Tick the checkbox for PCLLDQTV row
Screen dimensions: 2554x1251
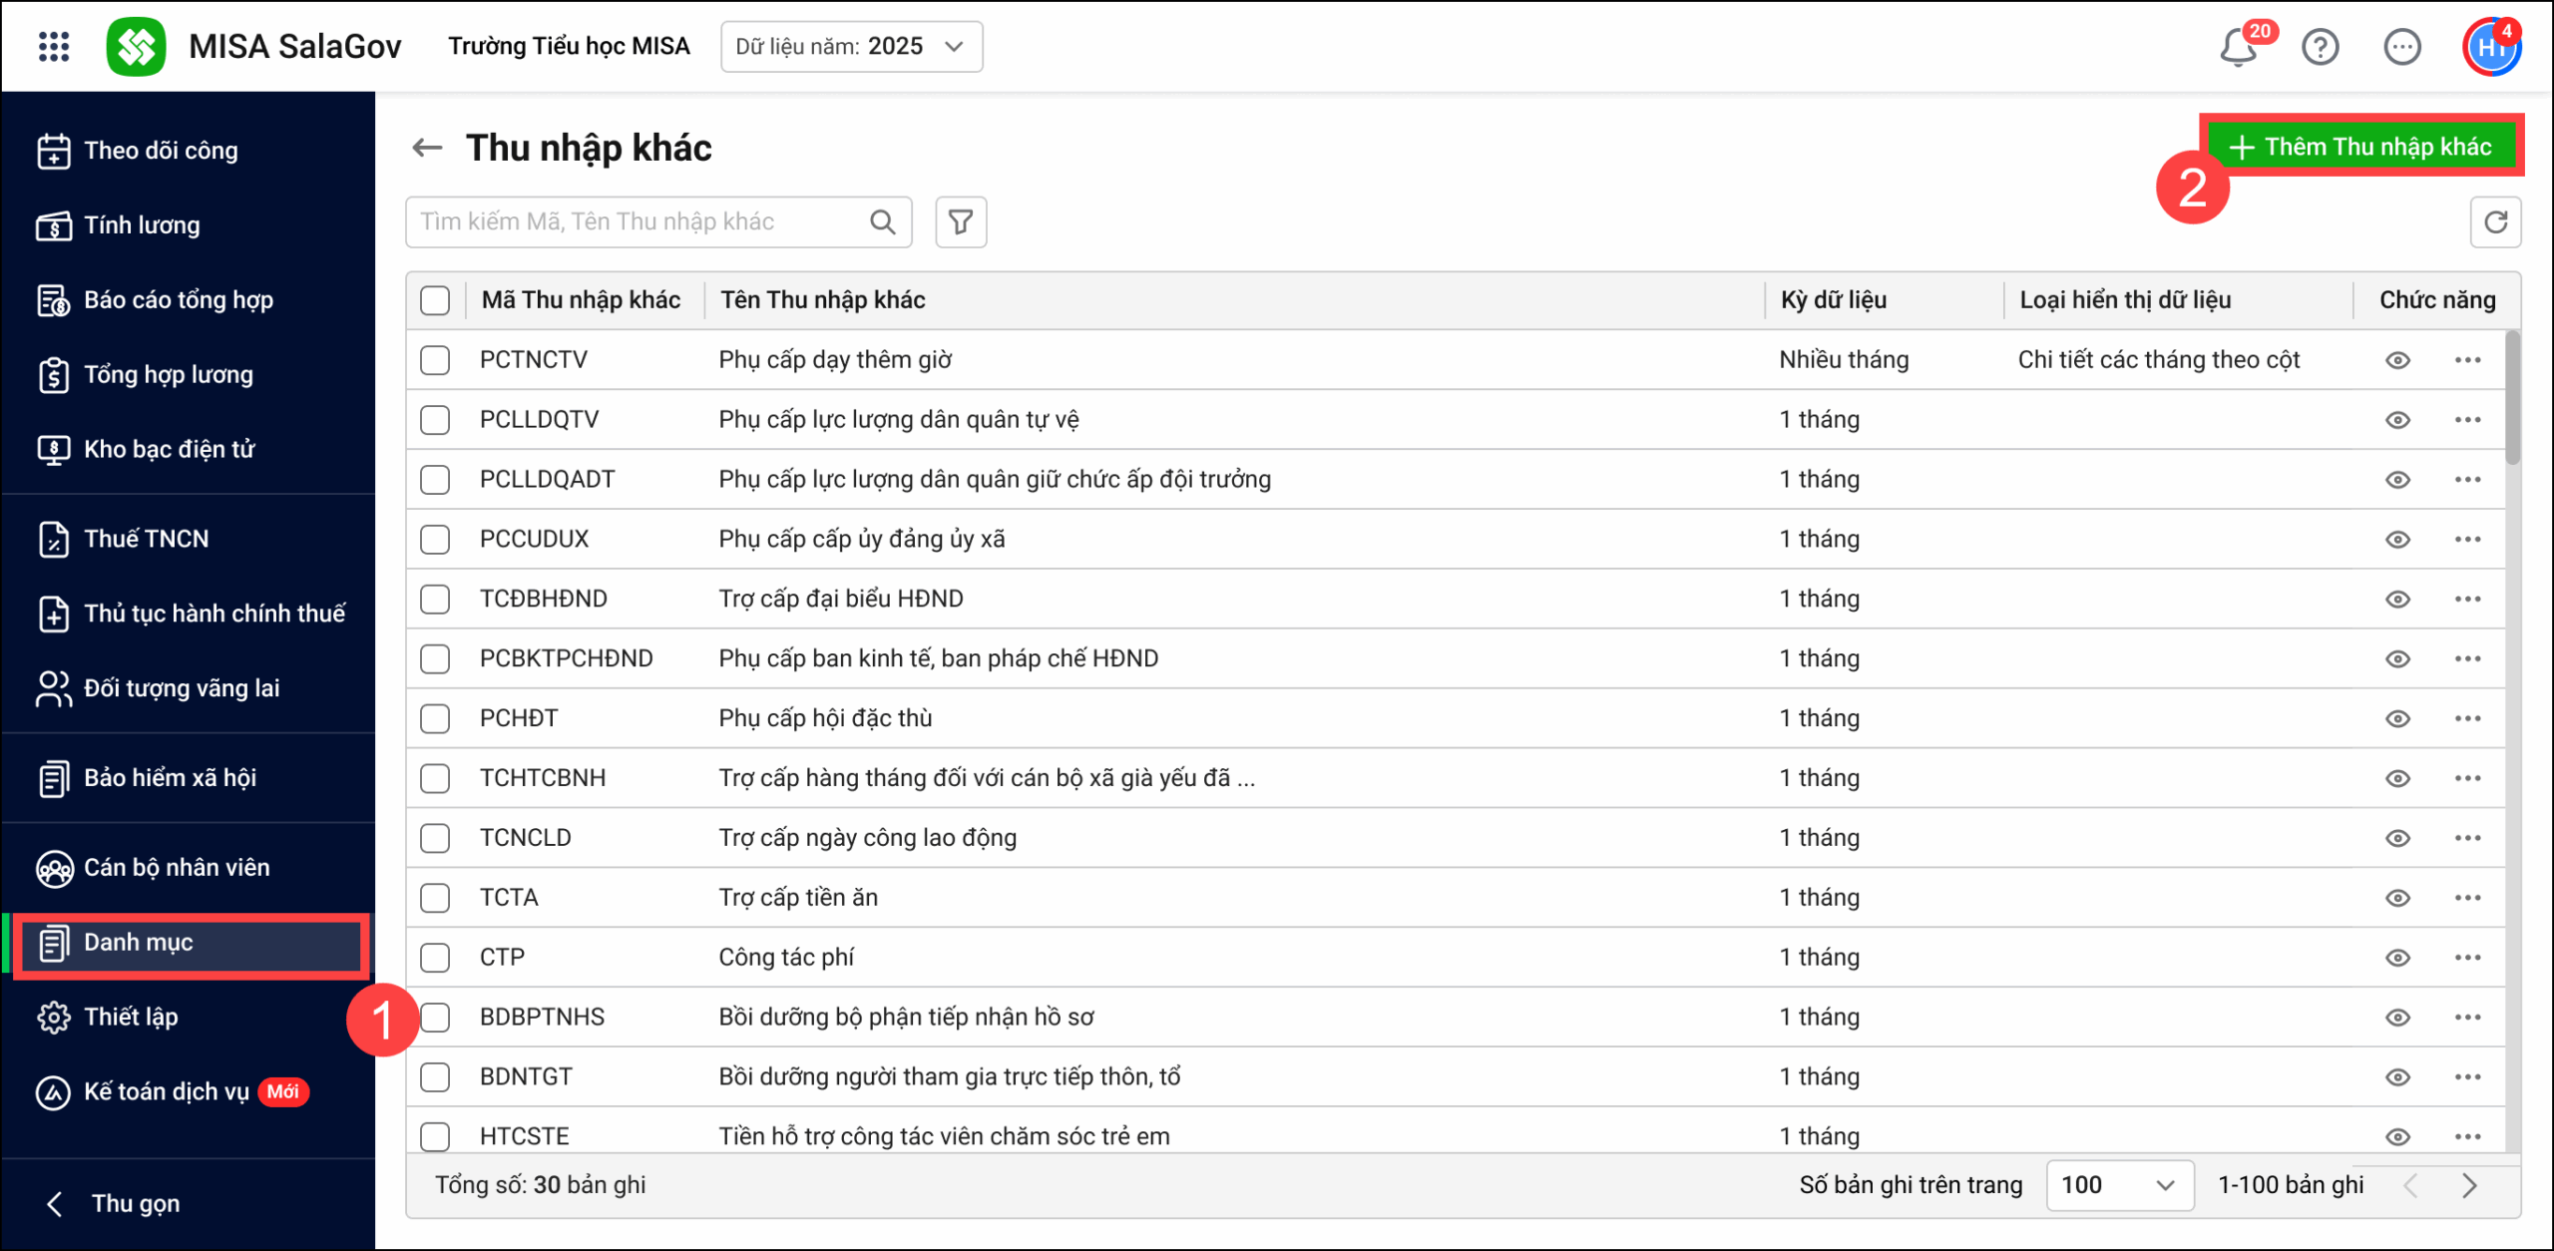click(x=435, y=420)
